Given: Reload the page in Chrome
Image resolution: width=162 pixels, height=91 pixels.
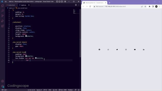Looking at the screenshot, I should coord(90,6).
